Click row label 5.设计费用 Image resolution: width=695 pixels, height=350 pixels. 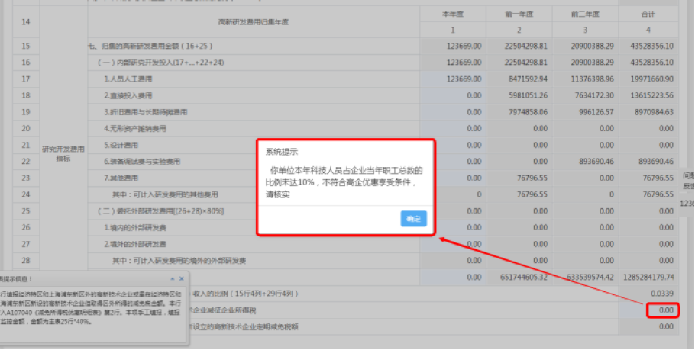point(121,145)
